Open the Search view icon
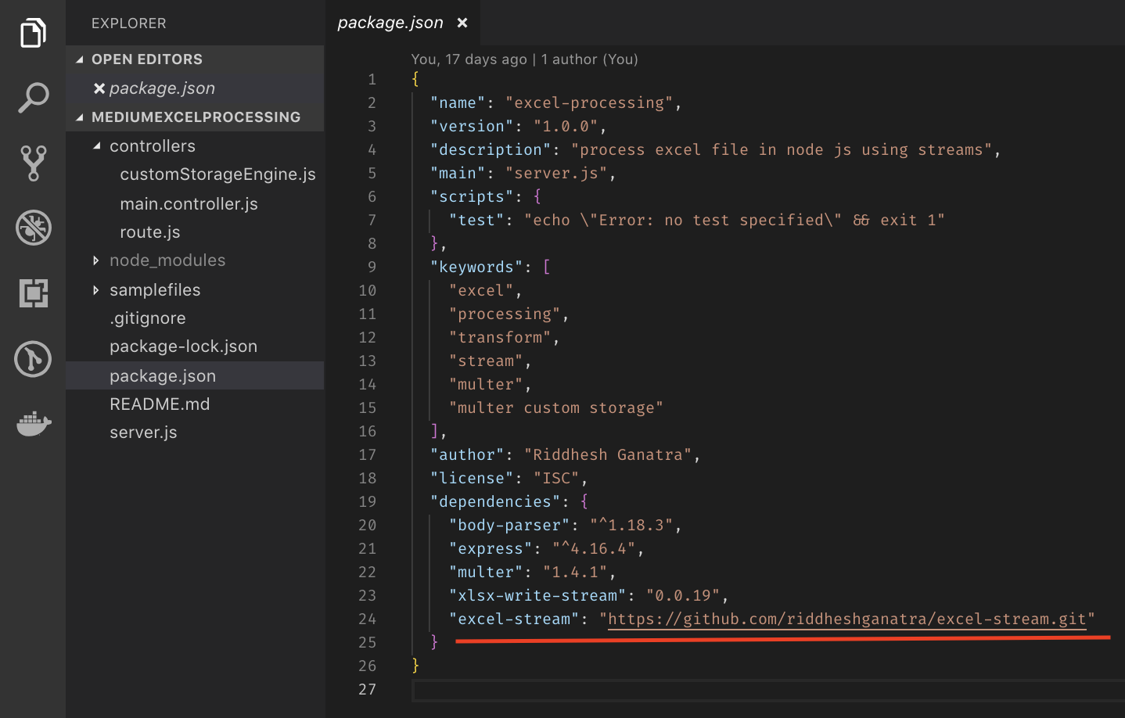The image size is (1125, 718). click(33, 98)
